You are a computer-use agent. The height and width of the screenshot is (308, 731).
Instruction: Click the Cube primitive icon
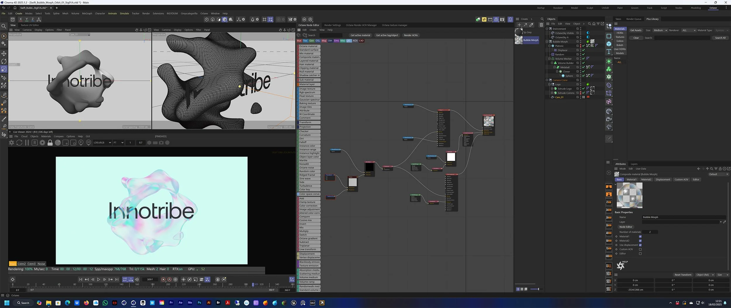[x=609, y=44]
